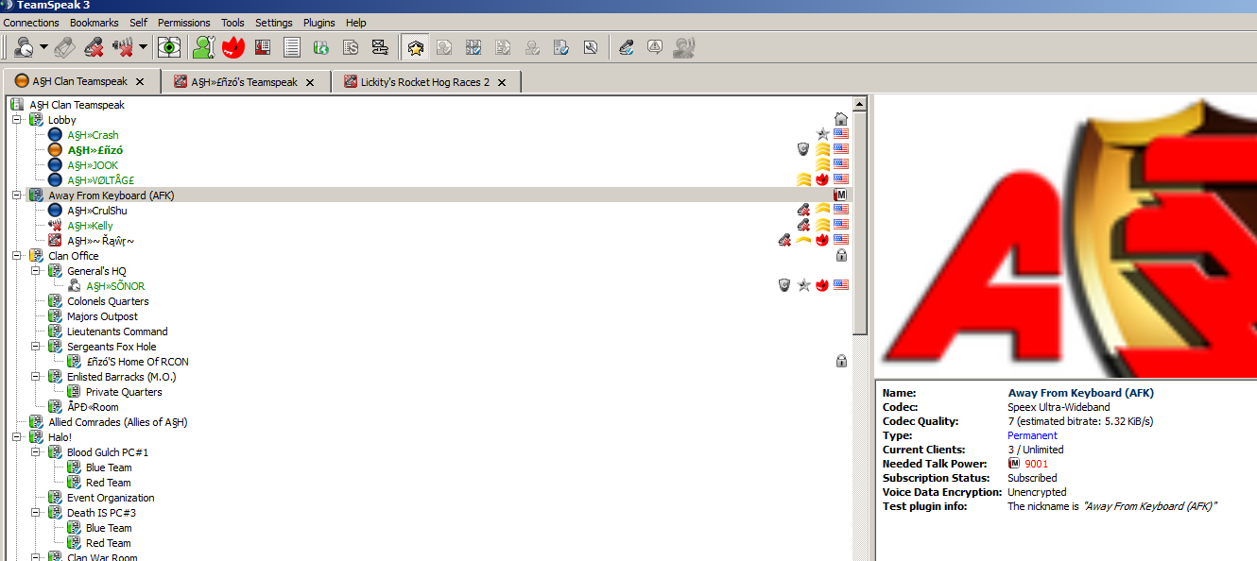The image size is (1257, 561).
Task: Click the grayed checklist toolbar icon
Action: (503, 46)
